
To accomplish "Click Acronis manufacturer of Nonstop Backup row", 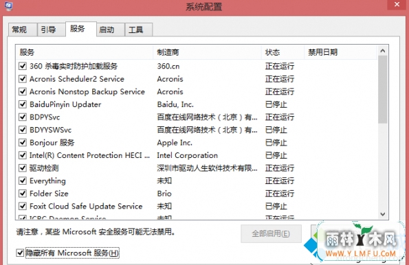I will pyautogui.click(x=170, y=92).
